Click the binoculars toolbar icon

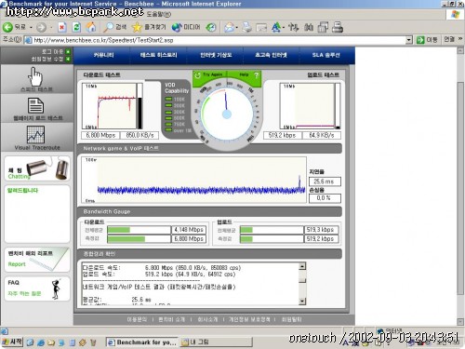[x=309, y=27]
